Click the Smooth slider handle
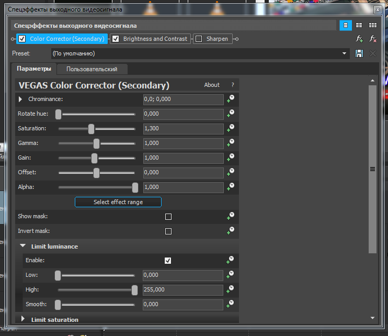 [58, 305]
